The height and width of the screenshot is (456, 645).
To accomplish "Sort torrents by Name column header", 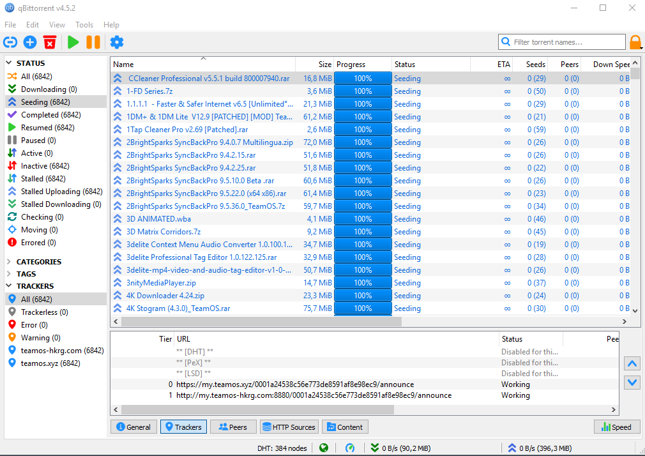I will coord(203,65).
